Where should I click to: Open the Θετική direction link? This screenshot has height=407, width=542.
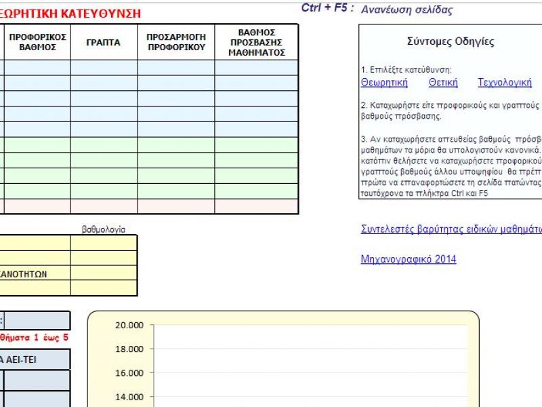pyautogui.click(x=443, y=83)
